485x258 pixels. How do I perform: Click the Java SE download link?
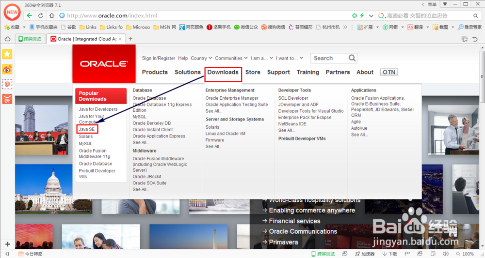87,129
